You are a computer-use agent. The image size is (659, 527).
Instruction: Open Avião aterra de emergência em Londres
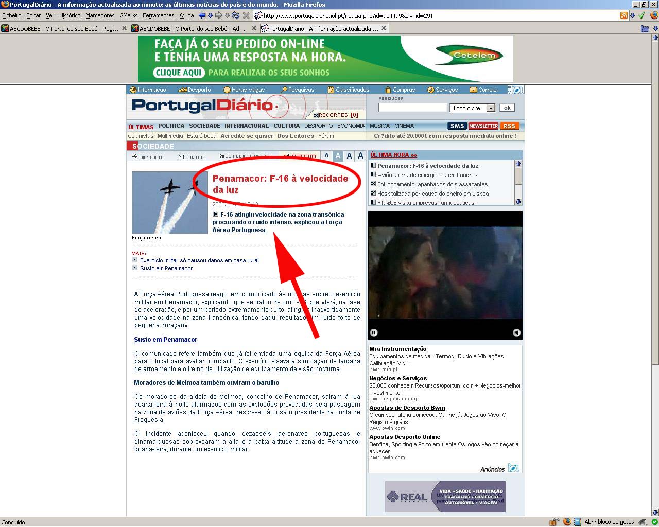(427, 175)
